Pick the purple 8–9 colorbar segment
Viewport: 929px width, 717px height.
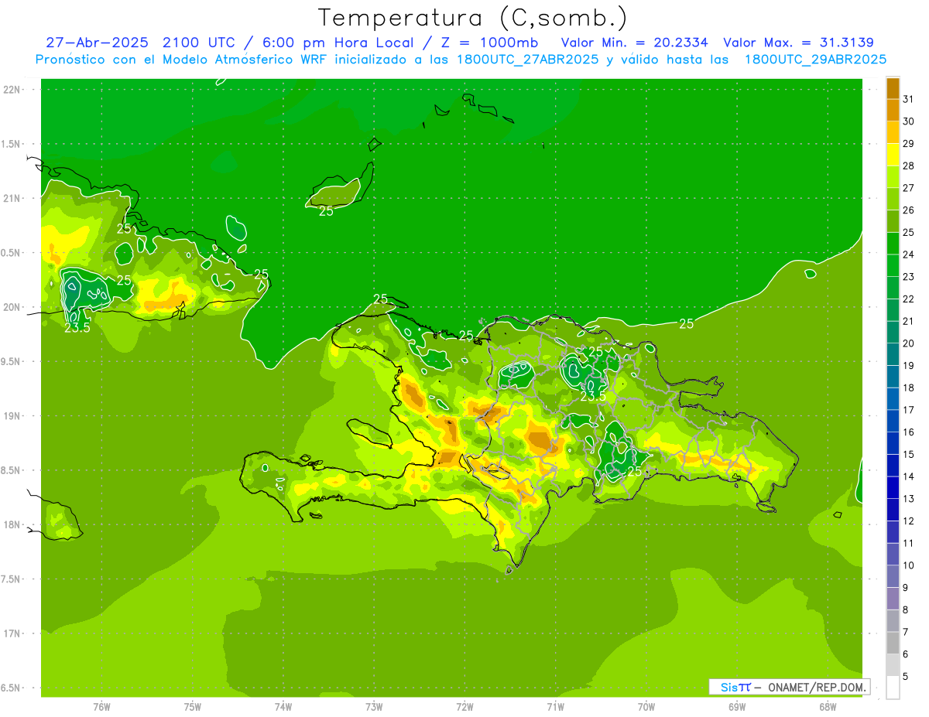893,599
